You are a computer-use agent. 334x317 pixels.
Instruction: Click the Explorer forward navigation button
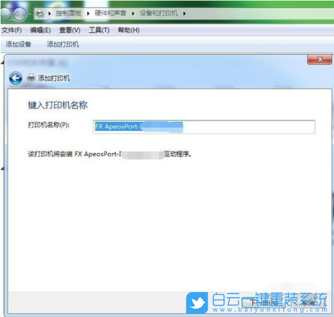19,13
